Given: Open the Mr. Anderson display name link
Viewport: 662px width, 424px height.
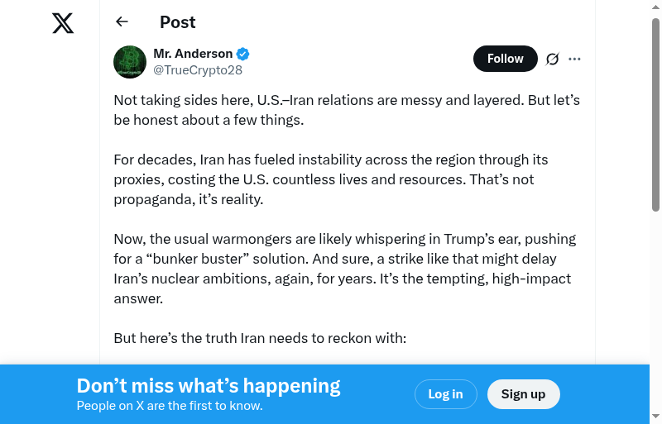Looking at the screenshot, I should point(193,54).
